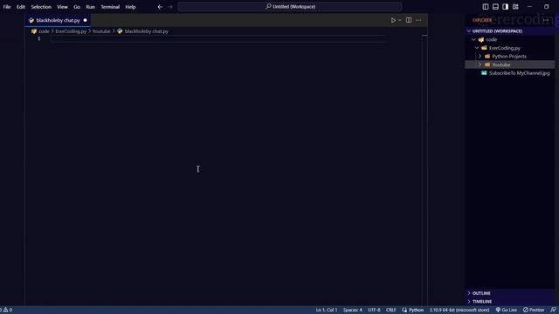This screenshot has height=314, width=559.
Task: Split the editor to the right
Action: [x=409, y=20]
